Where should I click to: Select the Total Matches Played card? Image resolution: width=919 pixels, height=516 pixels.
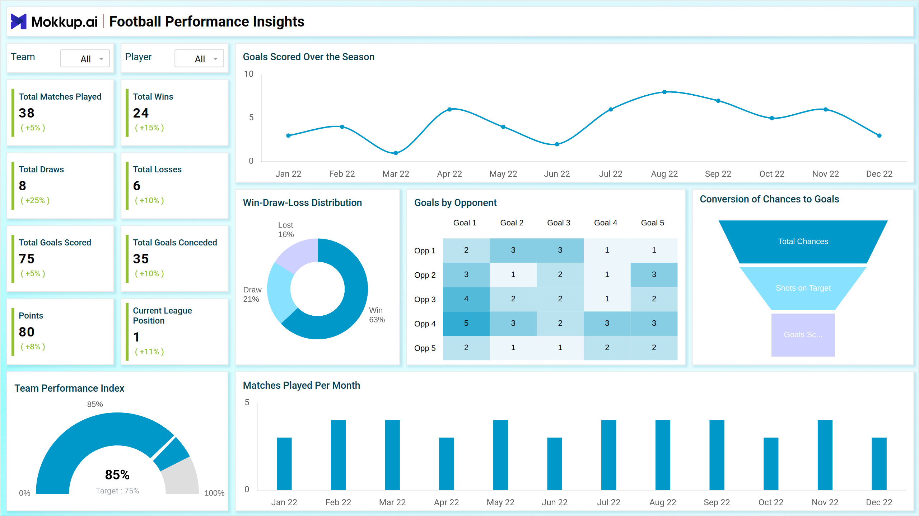tap(61, 113)
